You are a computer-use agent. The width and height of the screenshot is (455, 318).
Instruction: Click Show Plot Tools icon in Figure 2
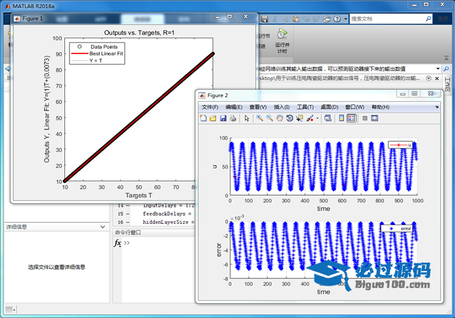point(375,118)
